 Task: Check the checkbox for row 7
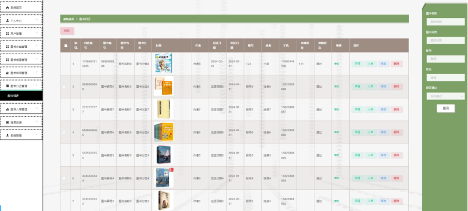pos(64,201)
